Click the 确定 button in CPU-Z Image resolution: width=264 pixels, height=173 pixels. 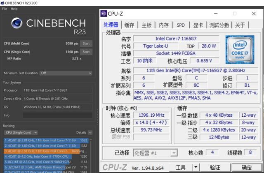click(x=247, y=168)
